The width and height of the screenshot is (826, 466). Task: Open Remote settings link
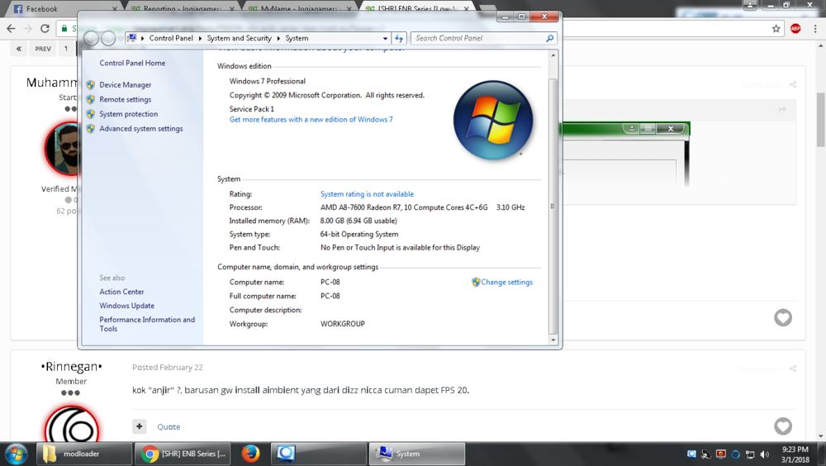pos(125,100)
